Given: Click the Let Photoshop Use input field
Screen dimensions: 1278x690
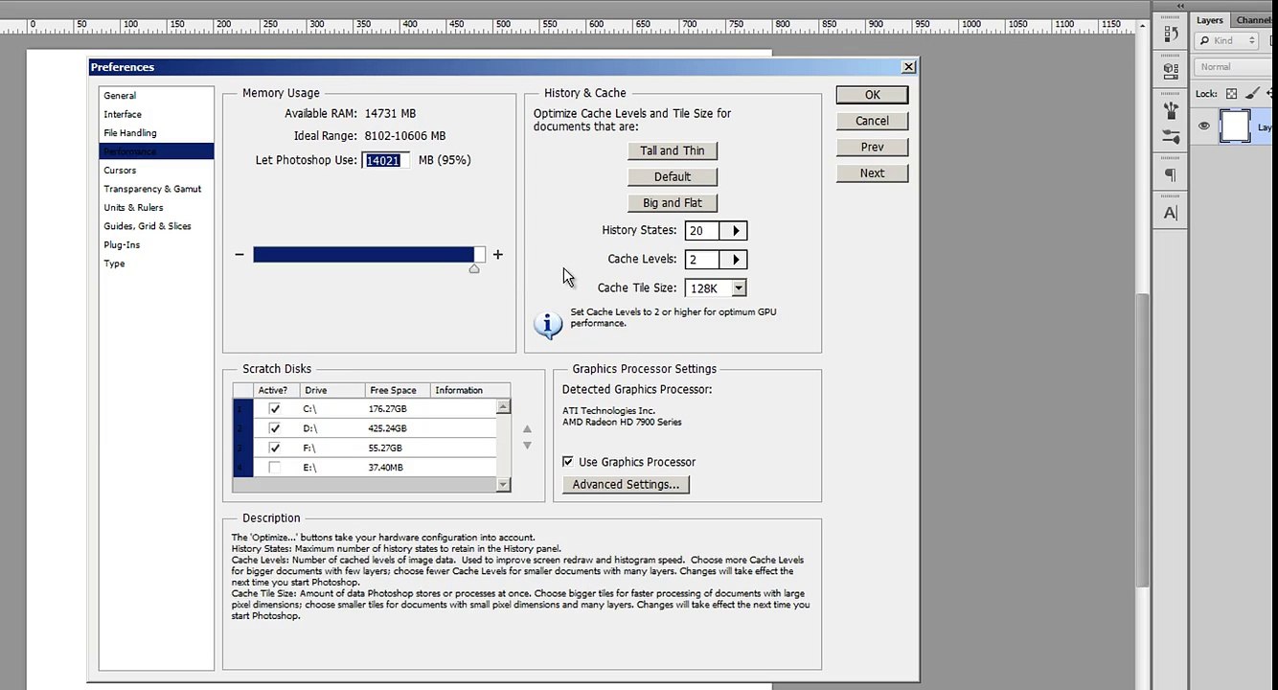Looking at the screenshot, I should point(387,161).
